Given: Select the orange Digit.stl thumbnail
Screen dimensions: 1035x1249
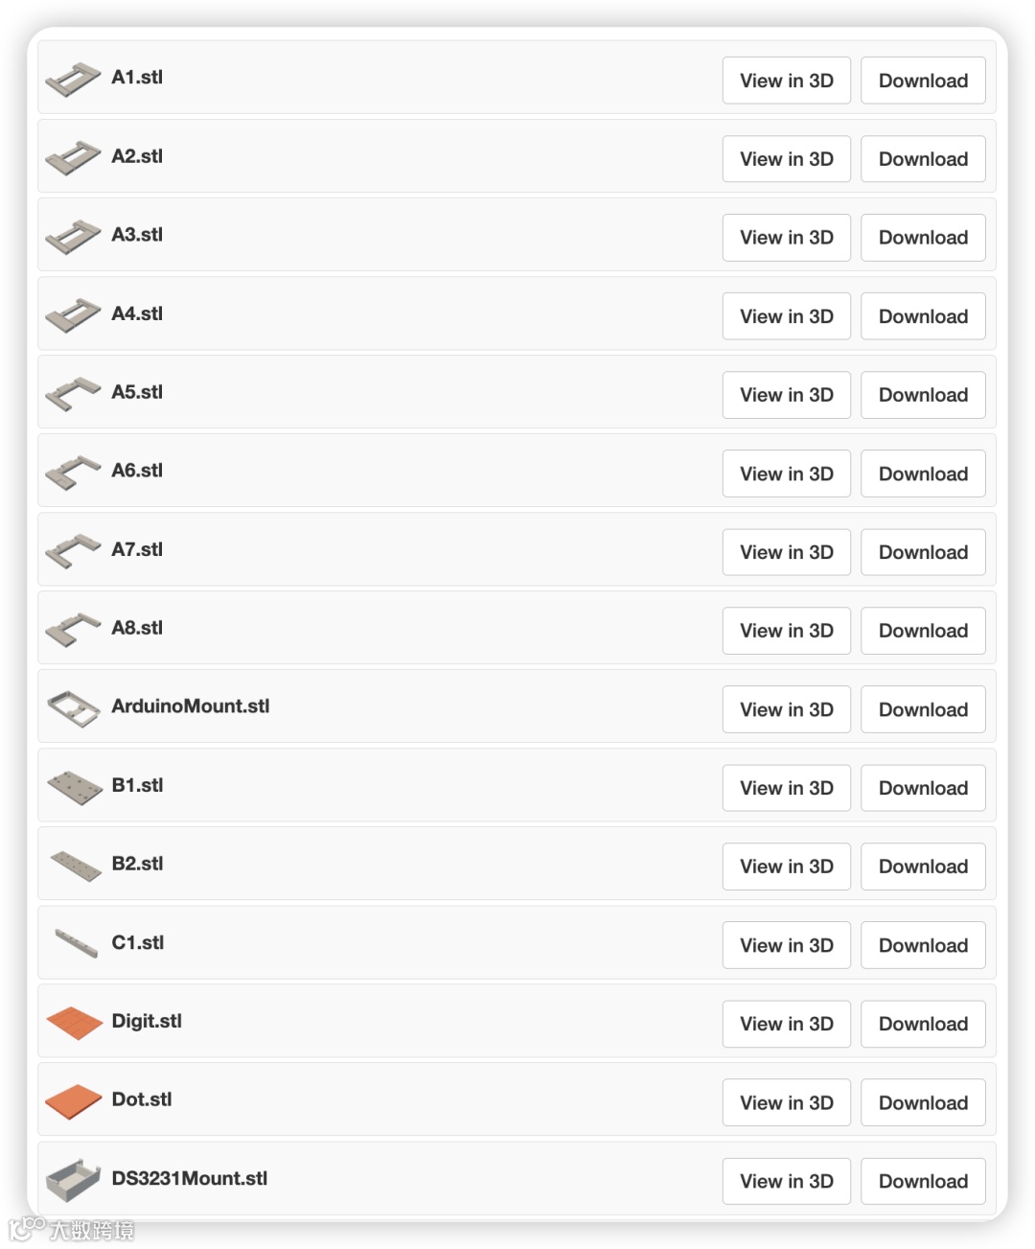Looking at the screenshot, I should pyautogui.click(x=74, y=1023).
